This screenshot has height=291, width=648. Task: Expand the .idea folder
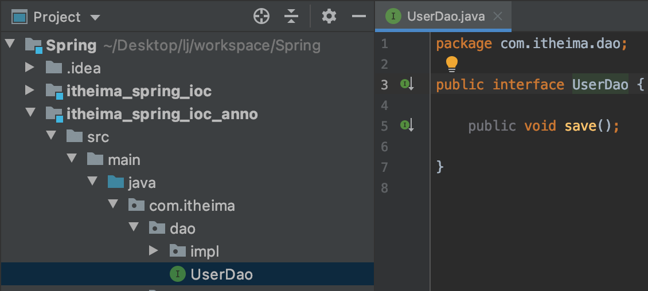(30, 68)
